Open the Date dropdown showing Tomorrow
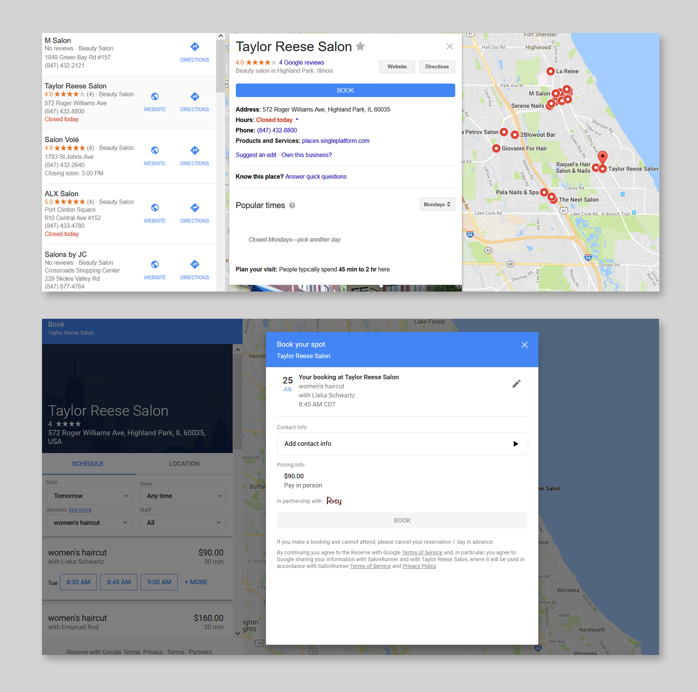Image resolution: width=698 pixels, height=692 pixels. [x=89, y=496]
